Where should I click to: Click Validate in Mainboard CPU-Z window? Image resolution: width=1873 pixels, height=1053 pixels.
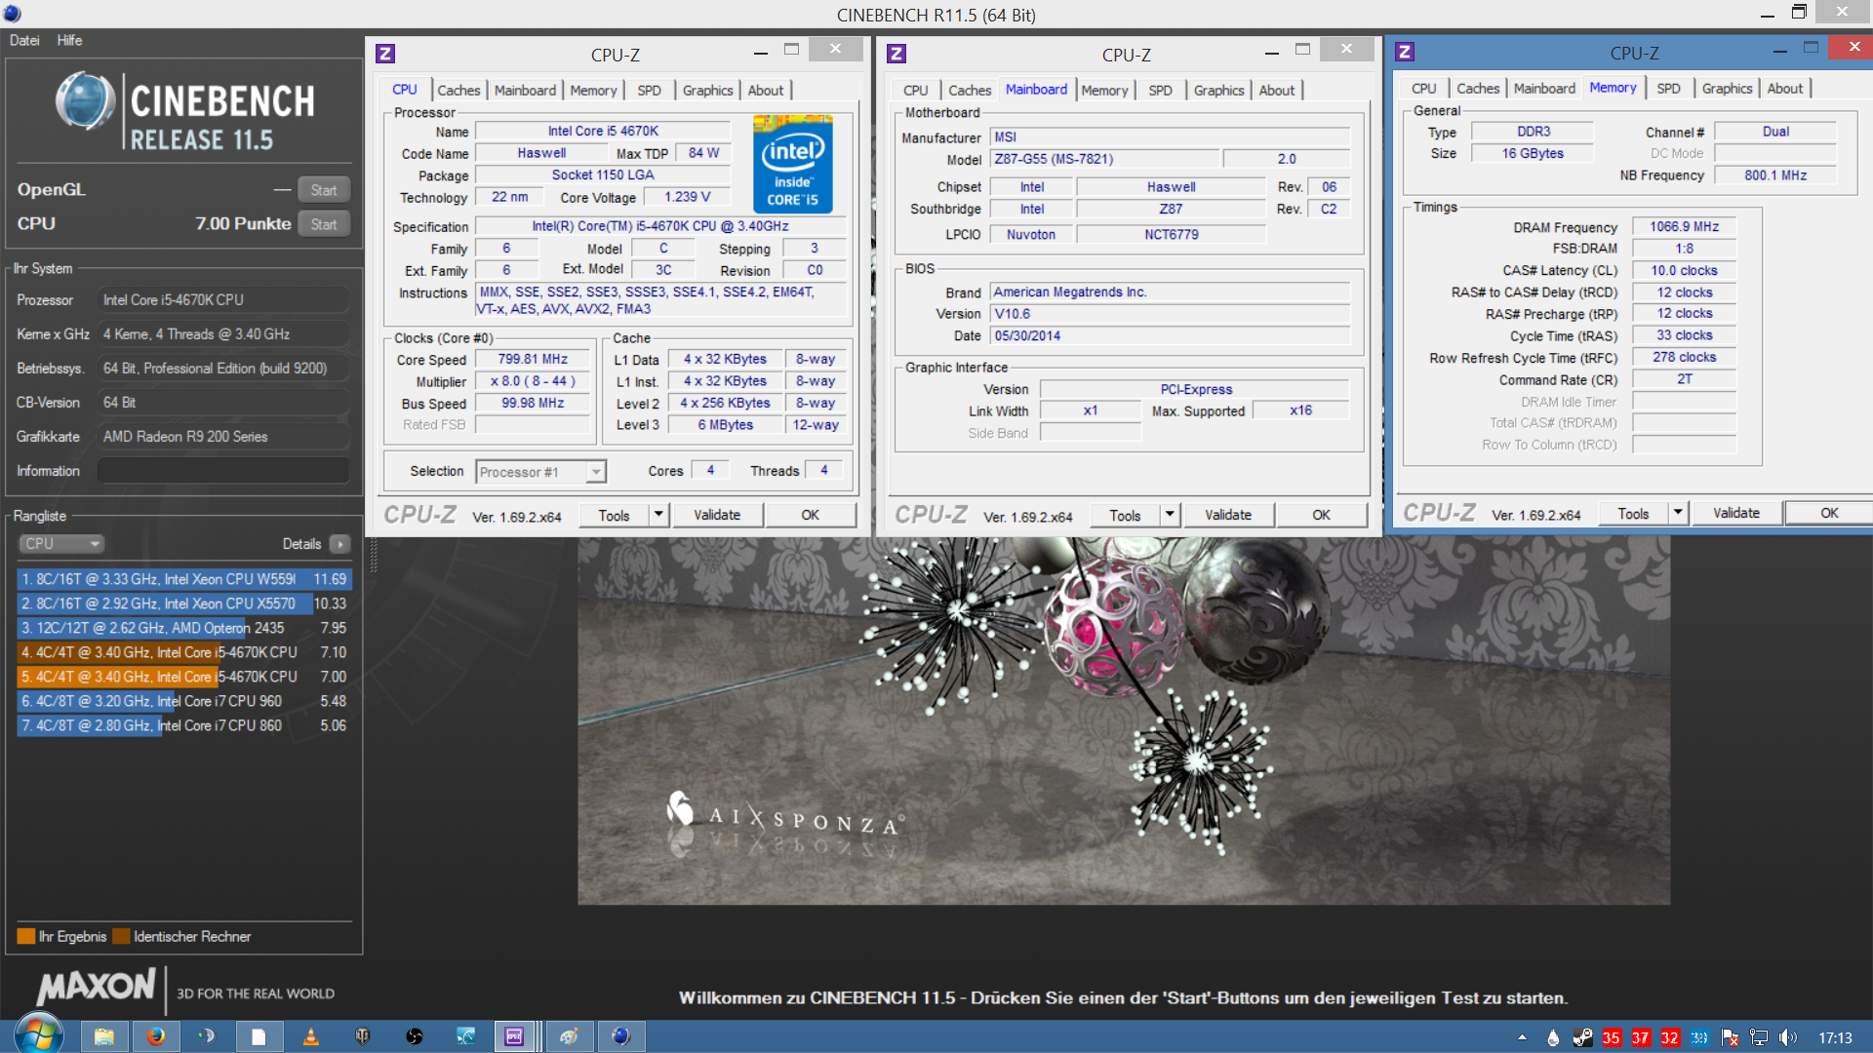[x=1228, y=515]
